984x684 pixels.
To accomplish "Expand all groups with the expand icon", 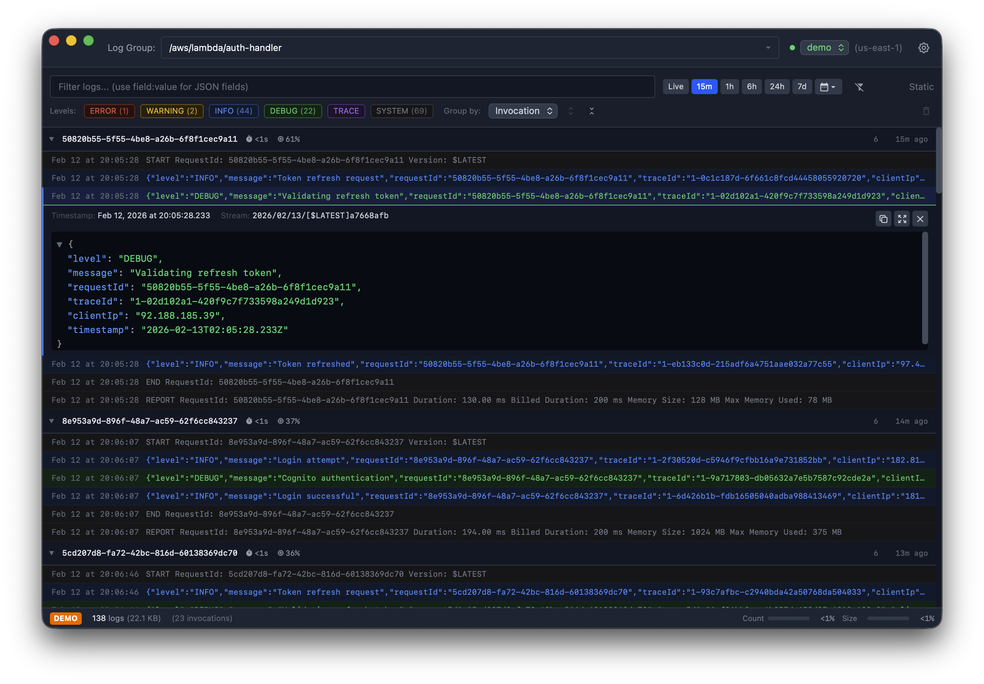I will [570, 111].
